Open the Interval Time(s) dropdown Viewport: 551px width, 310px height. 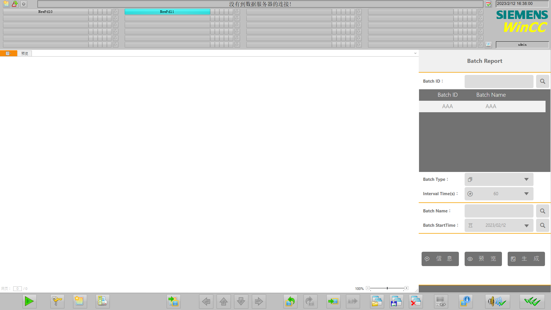526,194
